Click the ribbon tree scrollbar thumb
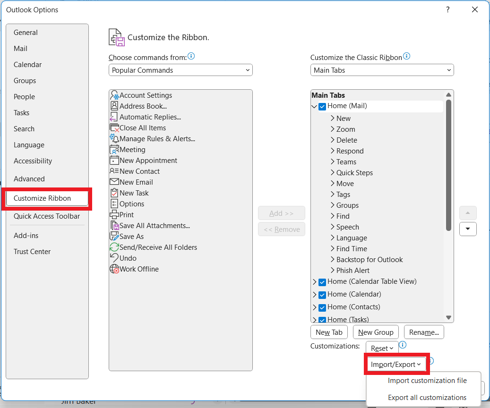The width and height of the screenshot is (490, 408). [x=448, y=165]
